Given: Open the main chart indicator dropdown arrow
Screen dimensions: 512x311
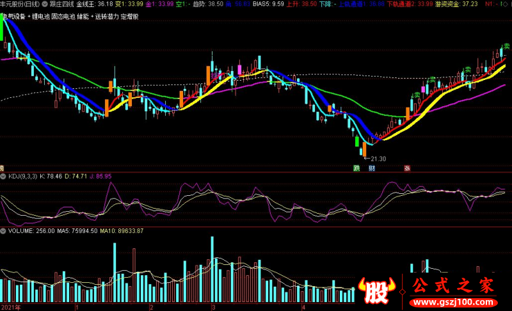Looking at the screenshot, I should [45, 4].
